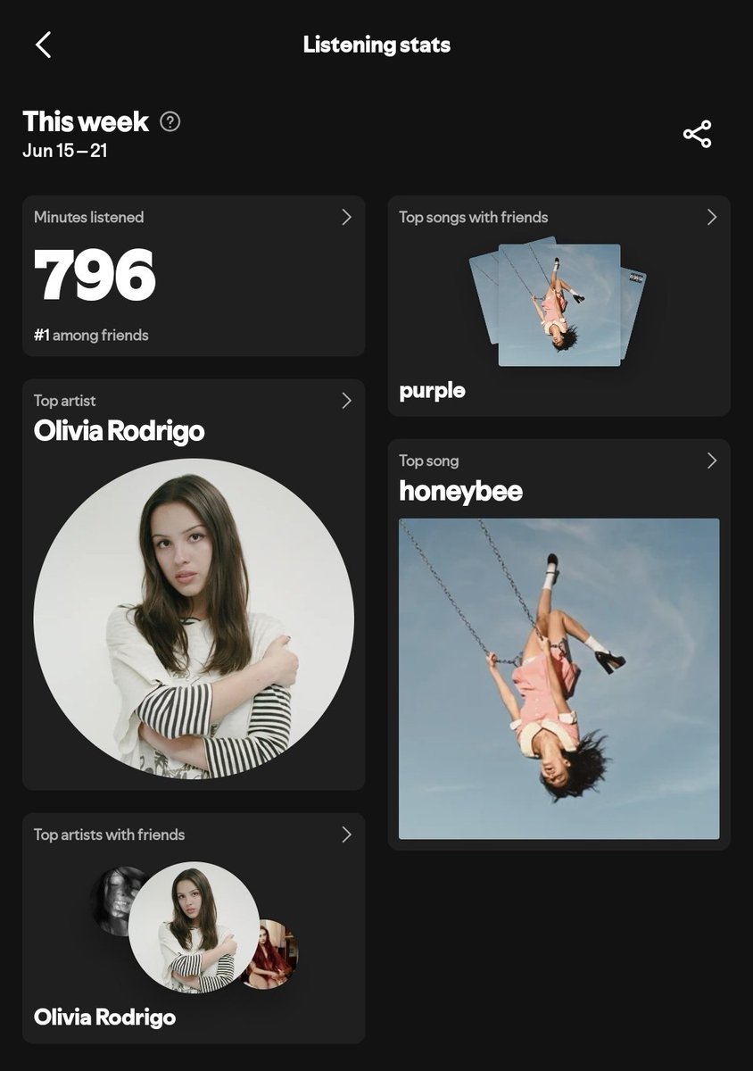Click the 'Top song' label
Screen dimensions: 753x1071
(x=428, y=461)
